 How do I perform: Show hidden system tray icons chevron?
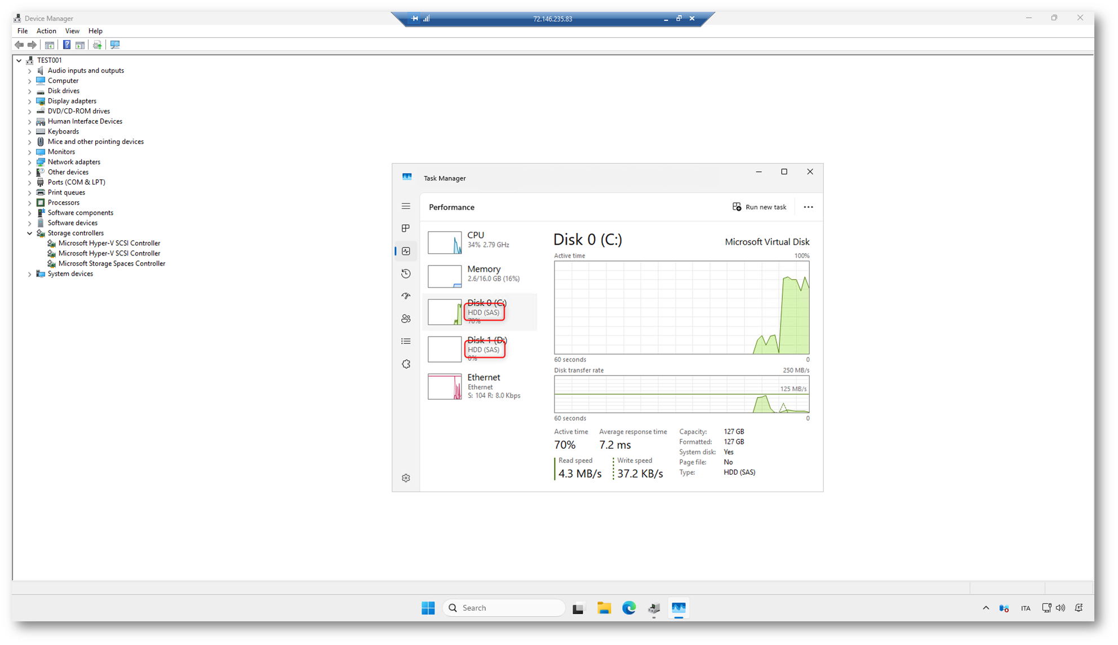click(x=986, y=608)
